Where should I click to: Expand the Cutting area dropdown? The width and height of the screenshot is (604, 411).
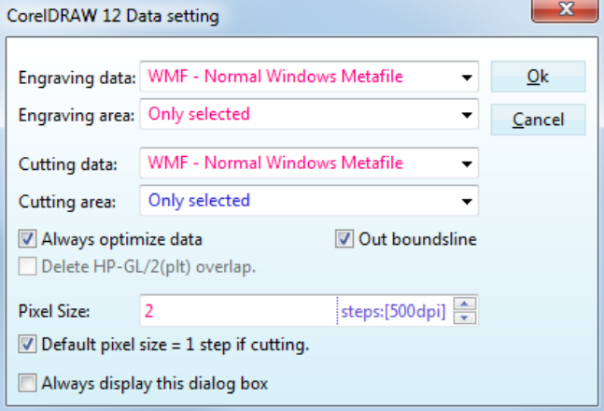465,201
